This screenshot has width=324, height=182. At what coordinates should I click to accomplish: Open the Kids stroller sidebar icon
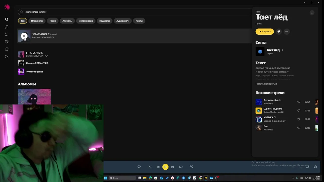click(7, 49)
